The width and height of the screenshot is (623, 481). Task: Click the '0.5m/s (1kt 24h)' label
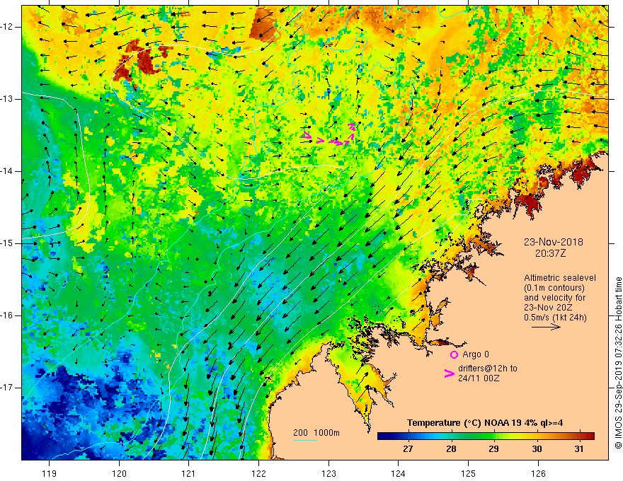pyautogui.click(x=555, y=318)
